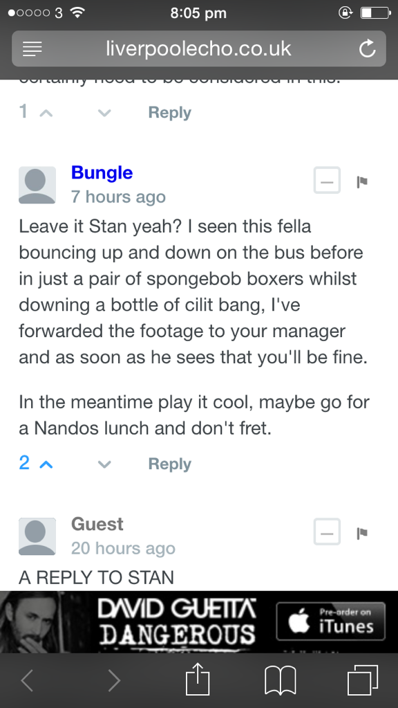
Task: Flag the Guest comment
Action: click(x=362, y=534)
